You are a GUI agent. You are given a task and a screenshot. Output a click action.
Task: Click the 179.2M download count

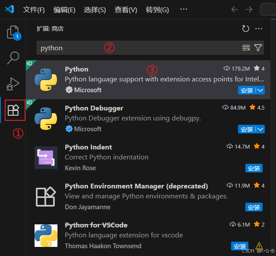[241, 68]
